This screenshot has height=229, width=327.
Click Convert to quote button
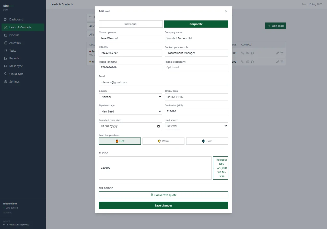[x=163, y=195]
